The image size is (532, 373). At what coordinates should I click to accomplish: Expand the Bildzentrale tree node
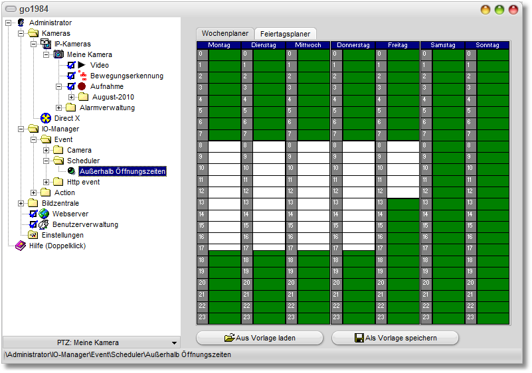21,203
